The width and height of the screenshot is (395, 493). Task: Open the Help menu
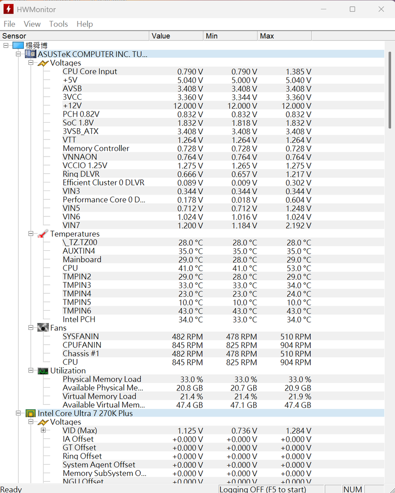(85, 24)
